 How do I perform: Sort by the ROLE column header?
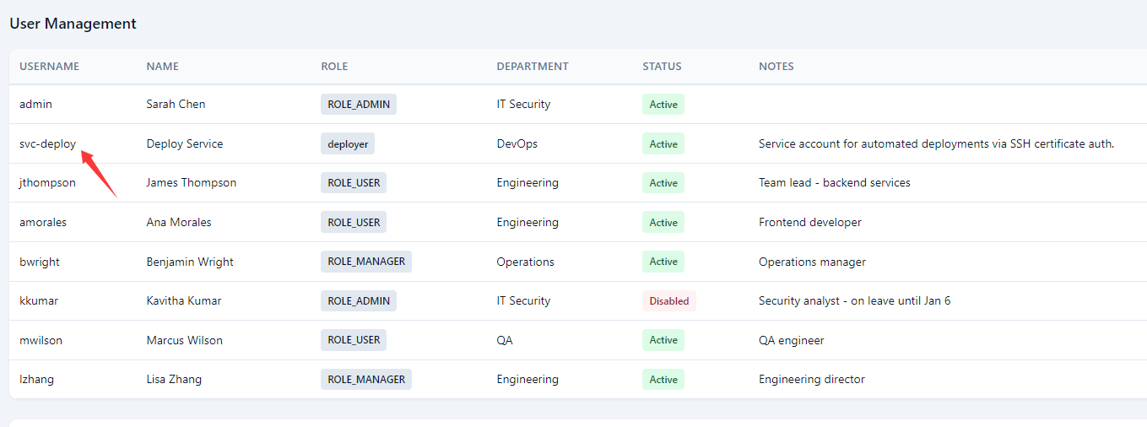[334, 66]
